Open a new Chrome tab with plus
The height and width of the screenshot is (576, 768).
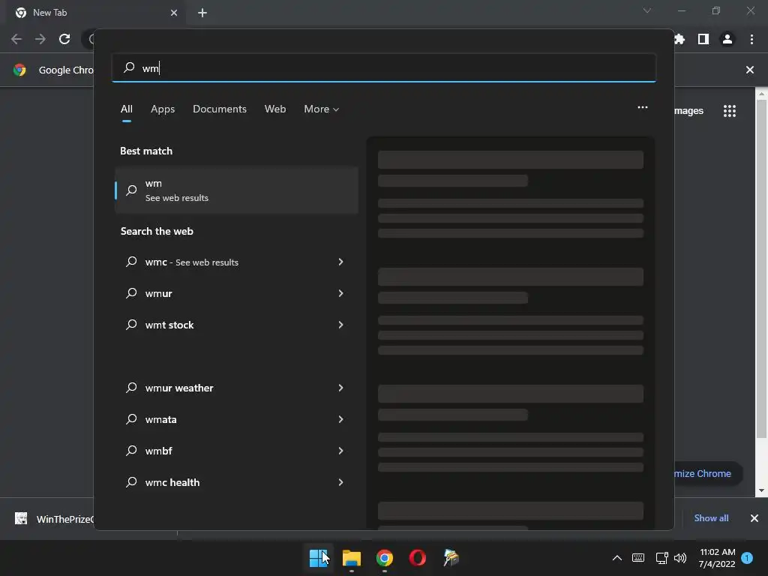pos(202,13)
